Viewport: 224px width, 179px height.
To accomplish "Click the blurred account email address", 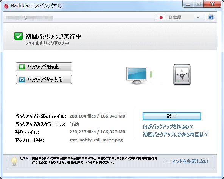I will 29,18.
